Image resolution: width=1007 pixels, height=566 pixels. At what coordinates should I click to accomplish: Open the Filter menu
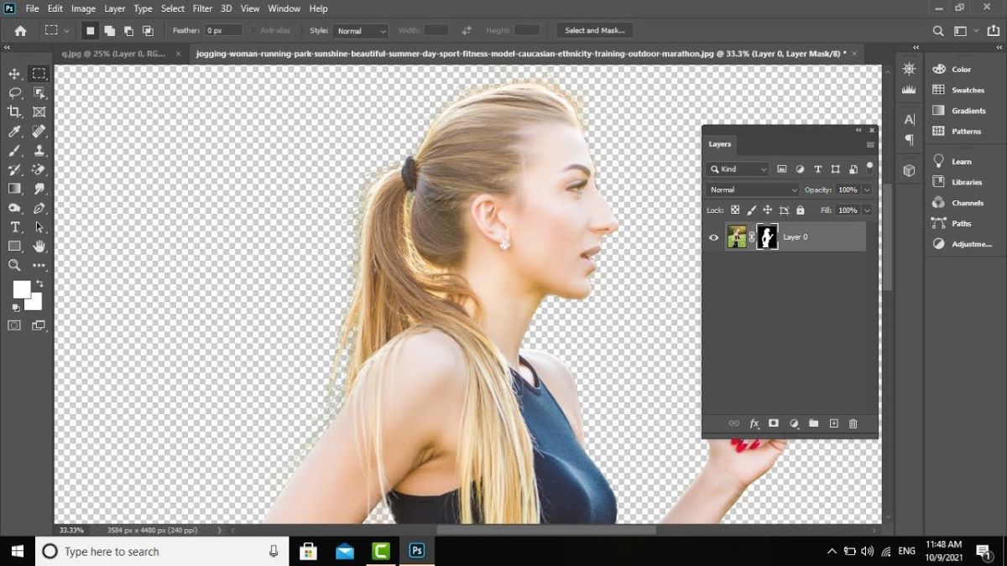tap(202, 8)
